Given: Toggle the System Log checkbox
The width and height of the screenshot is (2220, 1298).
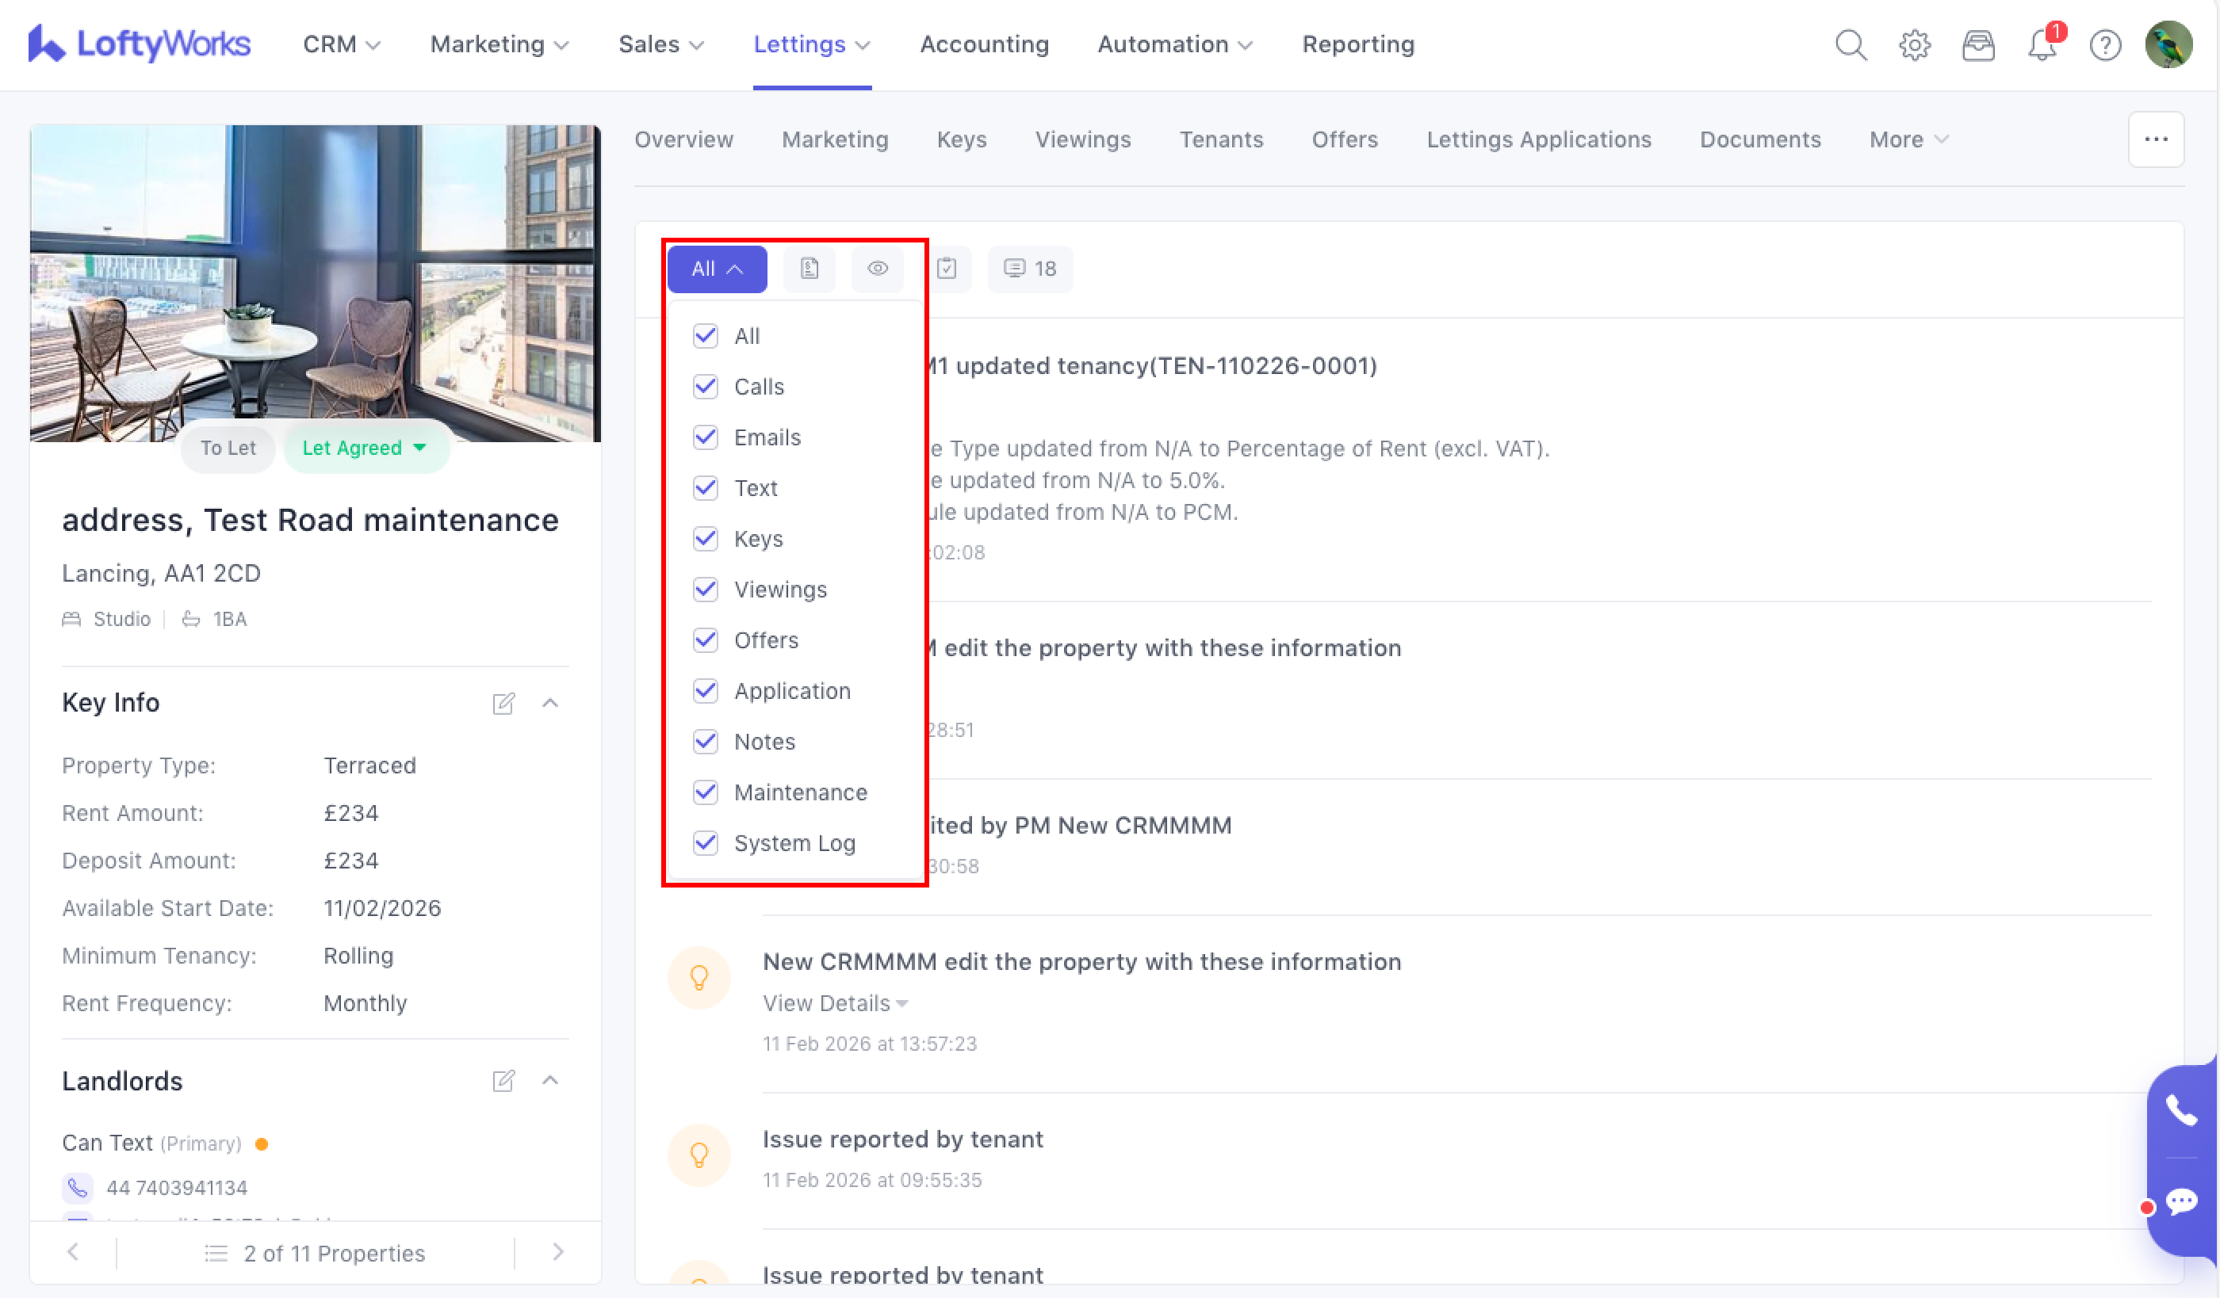Looking at the screenshot, I should click(705, 842).
